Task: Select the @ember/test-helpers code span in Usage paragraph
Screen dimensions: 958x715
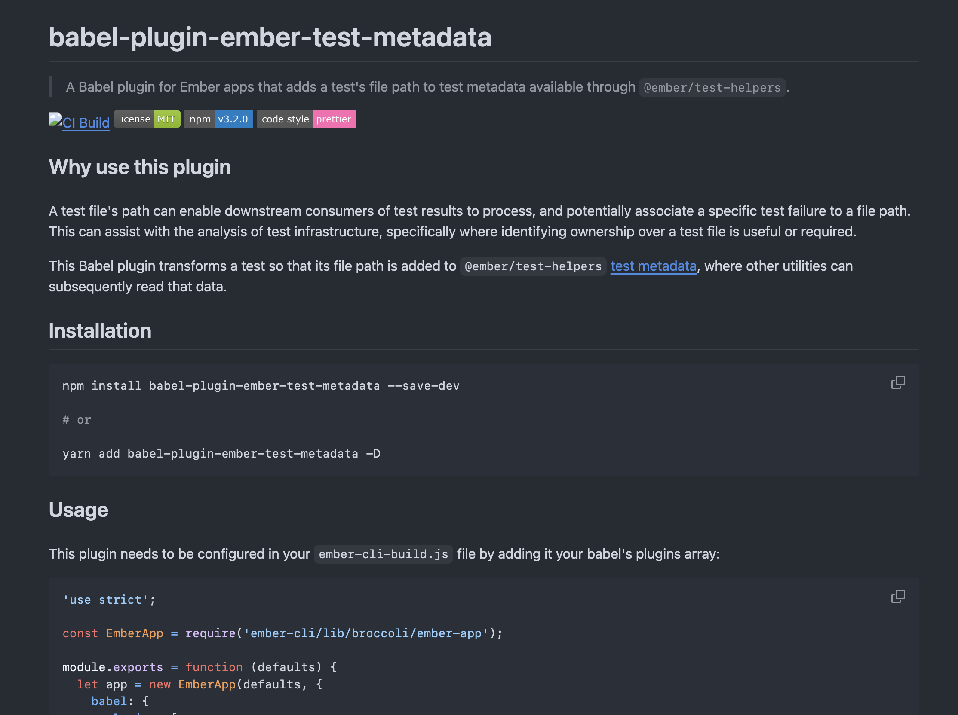Action: [533, 266]
